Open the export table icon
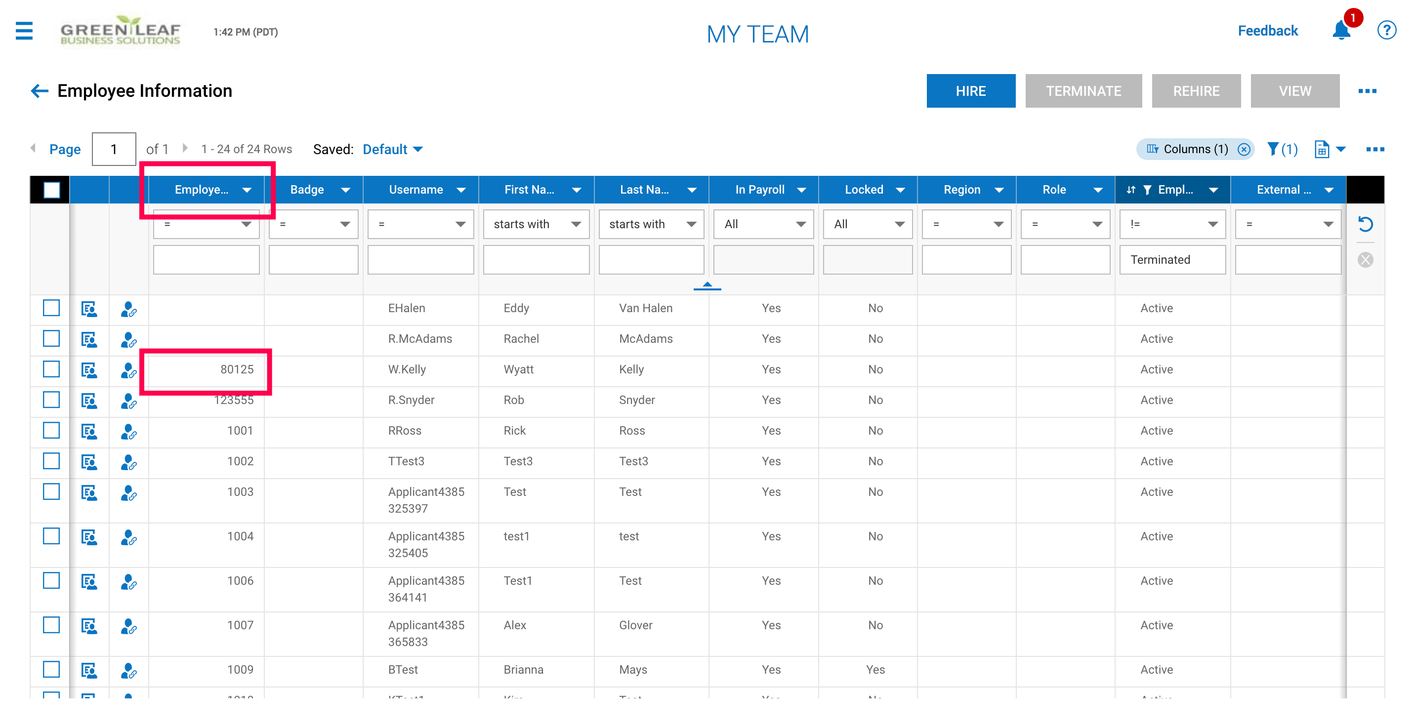 [x=1322, y=149]
